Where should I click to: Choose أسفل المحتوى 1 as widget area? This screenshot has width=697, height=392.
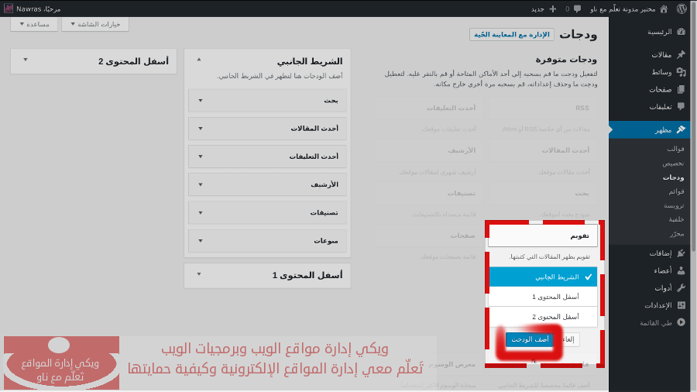coord(543,297)
